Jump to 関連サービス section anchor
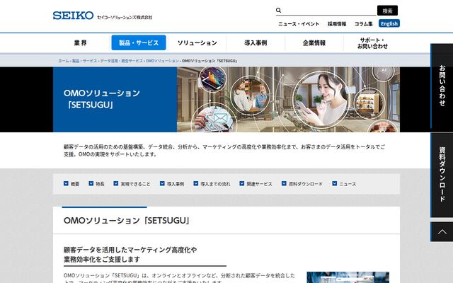The width and height of the screenshot is (453, 283). coord(260,184)
